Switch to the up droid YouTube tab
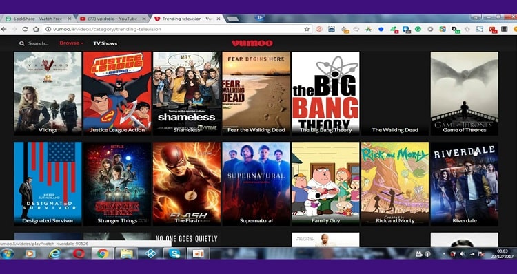Viewport: 517px width, 274px height. (112, 19)
